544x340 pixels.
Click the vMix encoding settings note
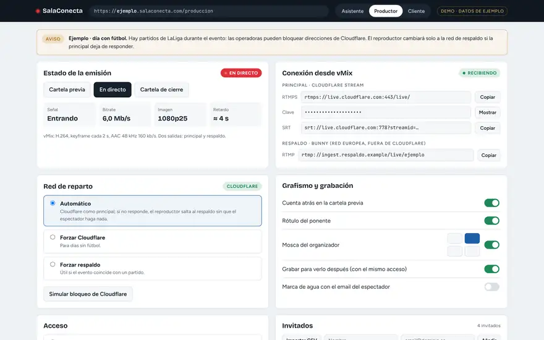click(x=135, y=136)
